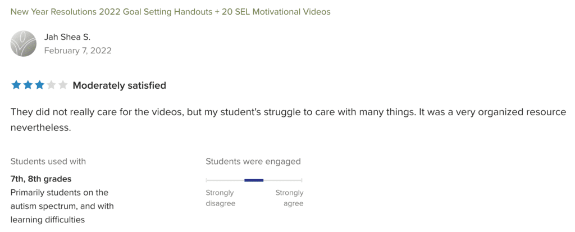The image size is (575, 232).
Task: Click the second rating star
Action: [28, 85]
